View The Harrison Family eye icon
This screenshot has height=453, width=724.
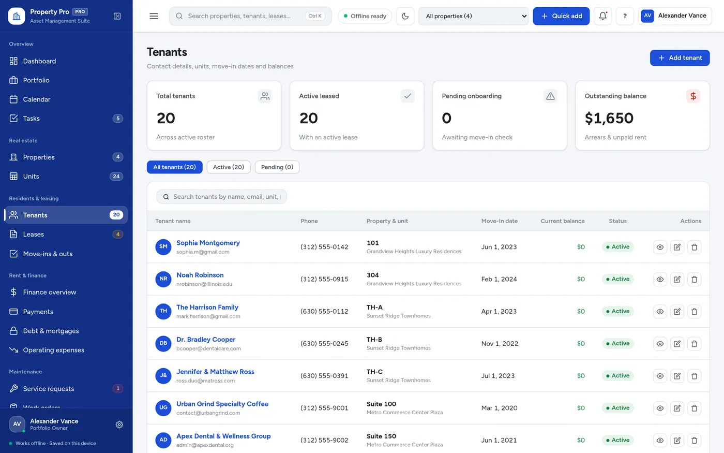pos(660,312)
